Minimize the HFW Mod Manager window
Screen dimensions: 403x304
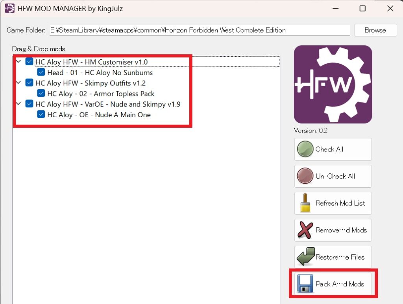pos(335,9)
